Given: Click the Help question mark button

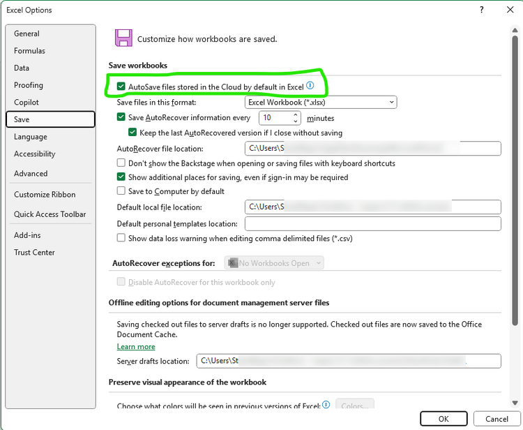Looking at the screenshot, I should click(481, 10).
